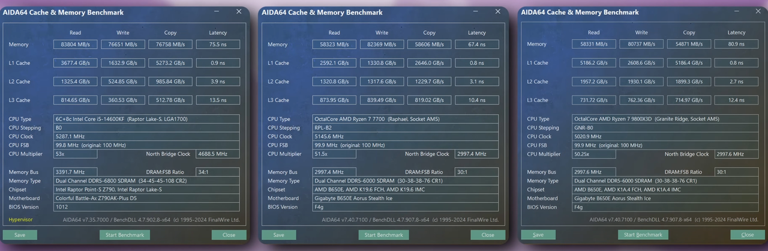Click North Bridge Clock value 4688.5 MHz
768x251 pixels.
218,154
